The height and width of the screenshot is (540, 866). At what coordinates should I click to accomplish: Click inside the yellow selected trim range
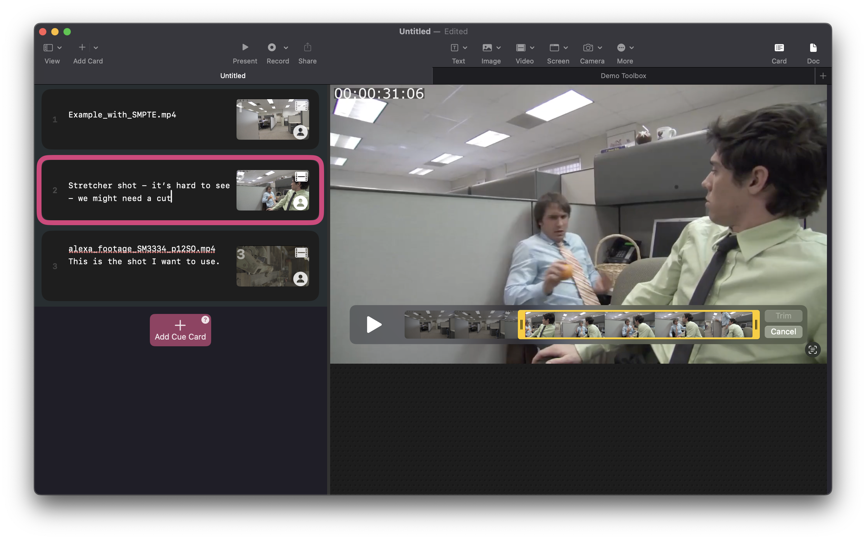point(639,325)
